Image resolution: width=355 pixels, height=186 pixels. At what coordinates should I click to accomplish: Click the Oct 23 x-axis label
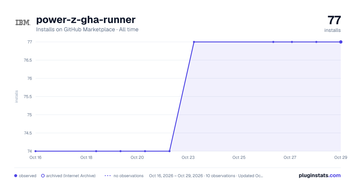(188, 157)
